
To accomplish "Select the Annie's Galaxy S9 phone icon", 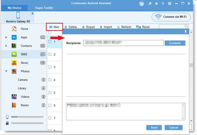I will (x=18, y=15).
